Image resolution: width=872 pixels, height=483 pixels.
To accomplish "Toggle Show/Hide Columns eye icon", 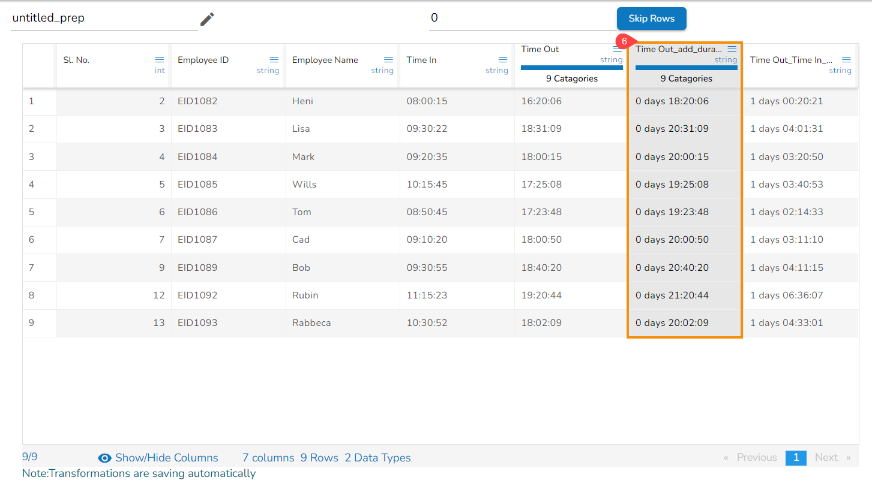I will pos(104,458).
